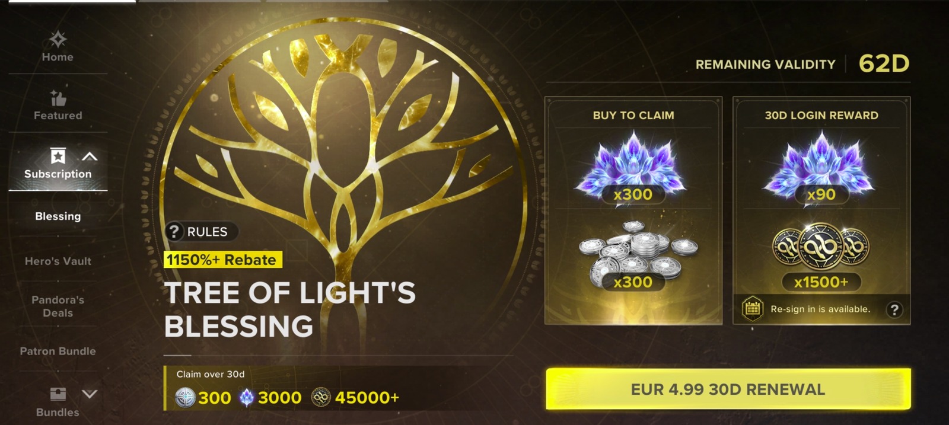Go to Pandora's Deals
The image size is (949, 425).
[58, 306]
